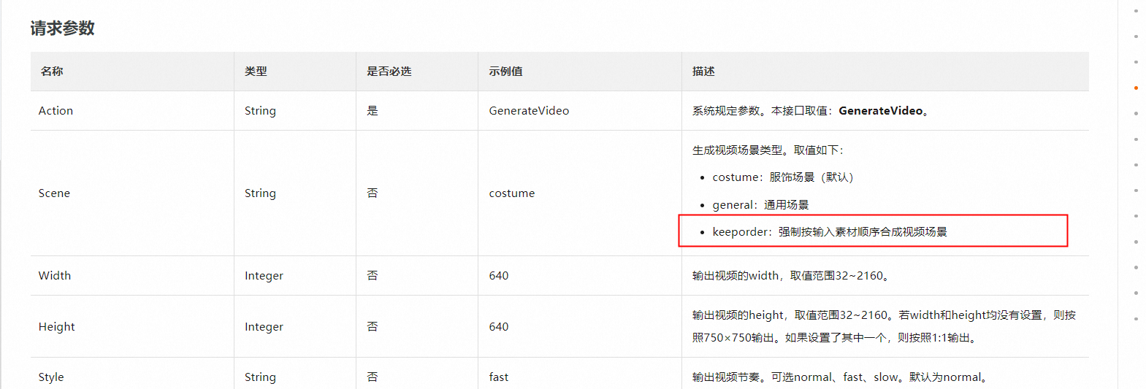This screenshot has width=1146, height=389.
Task: Click the Style description mentioning normal, fast, slow
Action: pyautogui.click(x=840, y=377)
